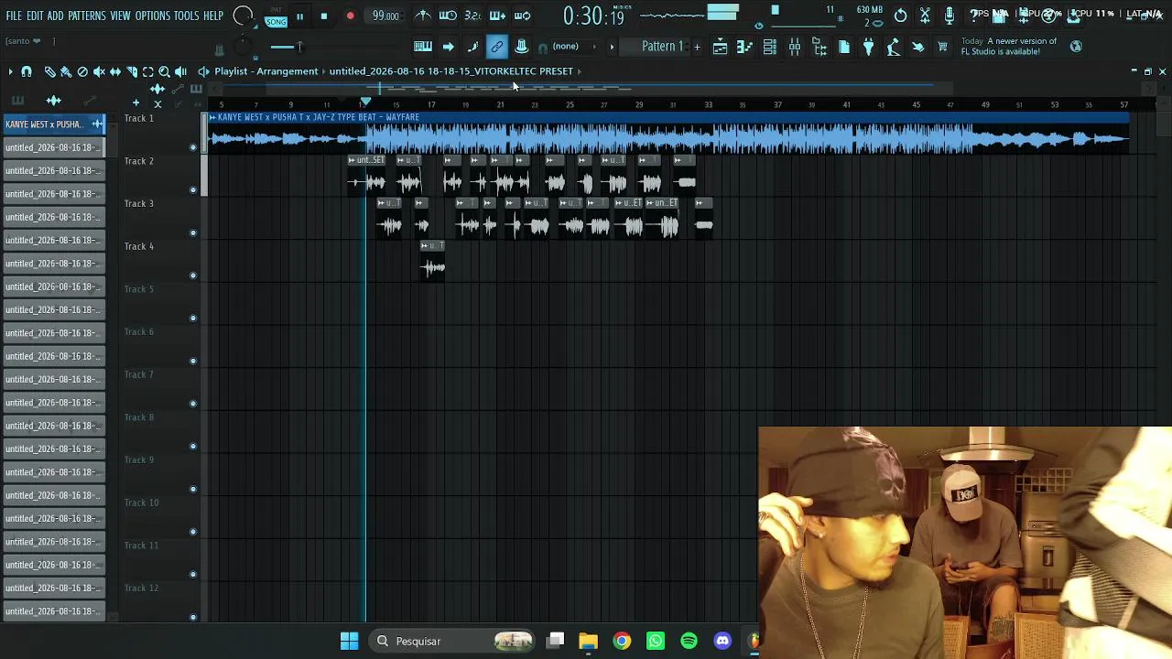Open the plugin database plug icon
This screenshot has height=659, width=1172.
(869, 47)
